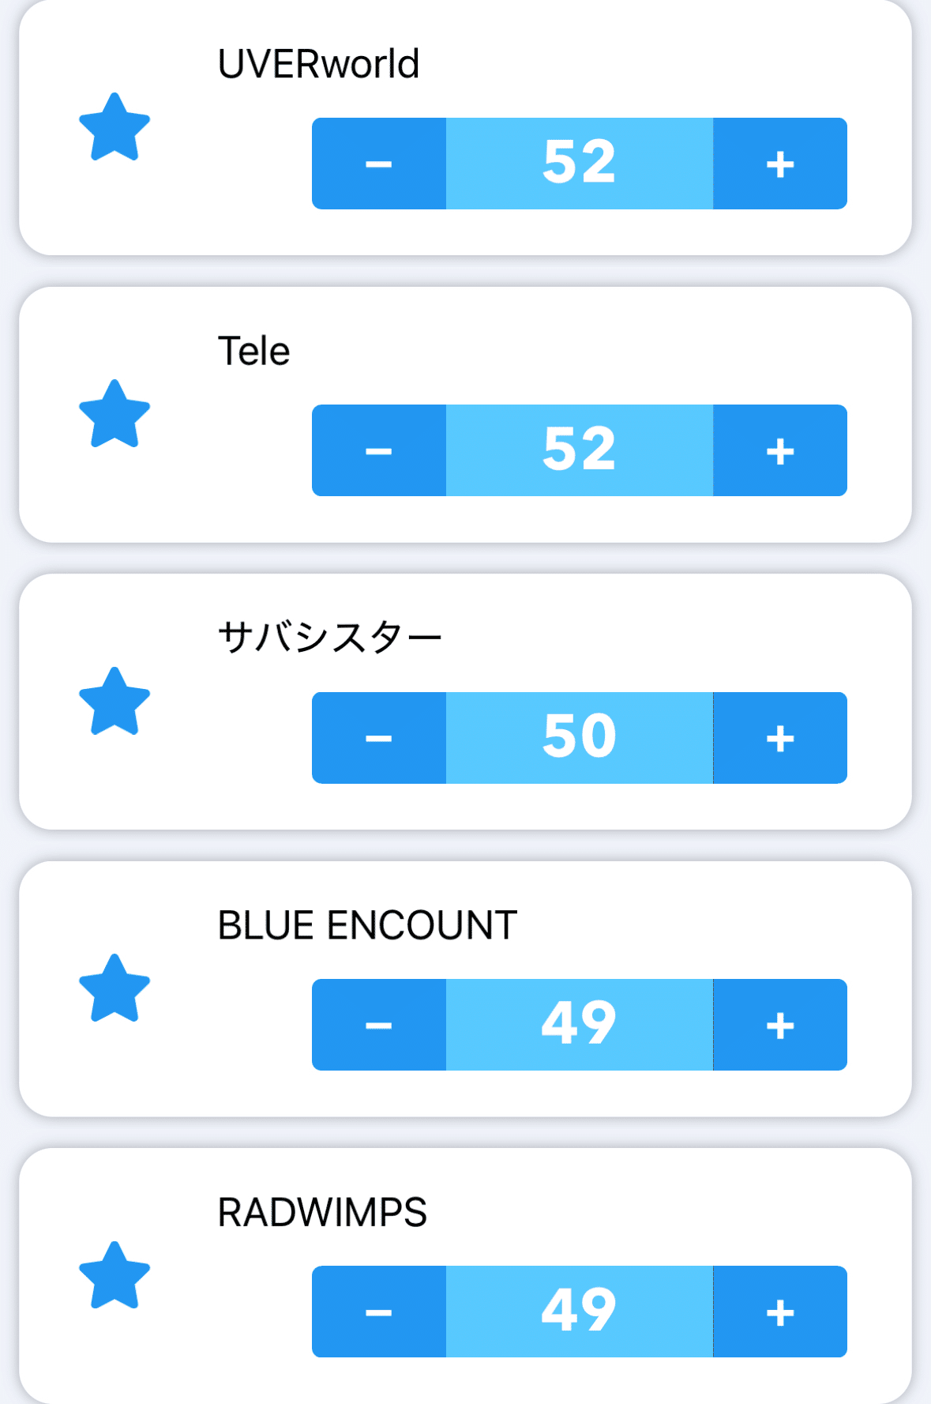Image resolution: width=931 pixels, height=1404 pixels.
Task: Tap the minus button for RADWIMPS
Action: [379, 1312]
